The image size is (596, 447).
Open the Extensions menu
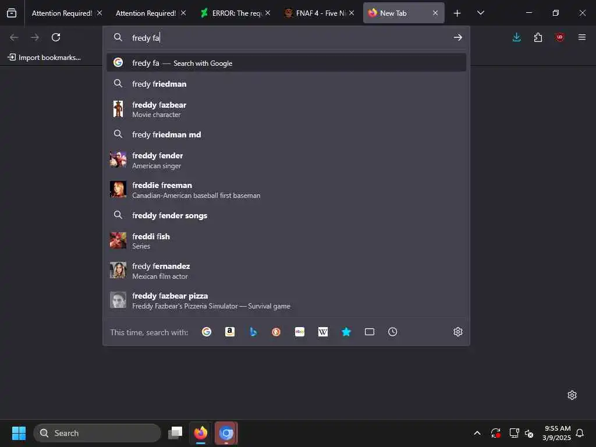pyautogui.click(x=538, y=37)
